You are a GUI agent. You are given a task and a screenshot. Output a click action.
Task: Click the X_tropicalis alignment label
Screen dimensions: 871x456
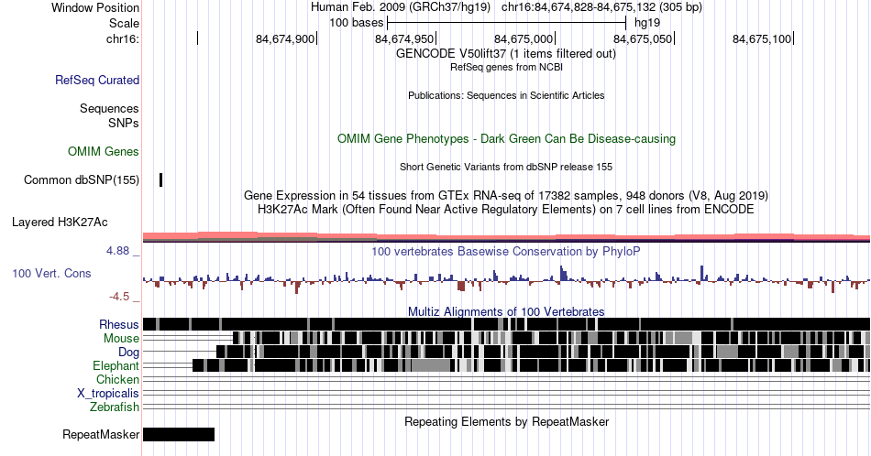(x=108, y=393)
